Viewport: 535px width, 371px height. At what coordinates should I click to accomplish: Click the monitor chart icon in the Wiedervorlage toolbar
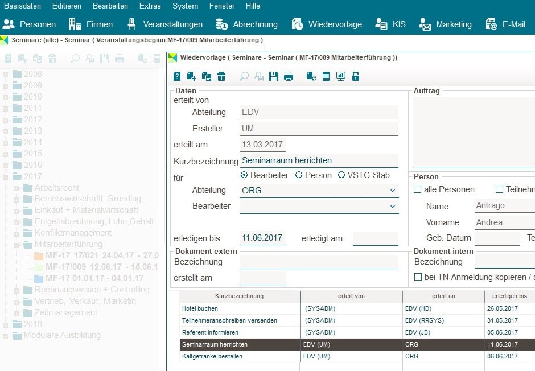coord(341,76)
